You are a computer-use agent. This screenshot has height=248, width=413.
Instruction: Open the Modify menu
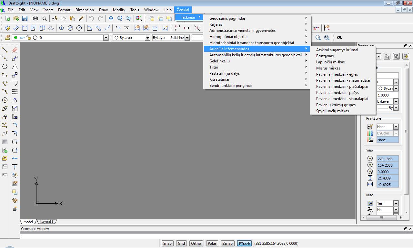[119, 10]
